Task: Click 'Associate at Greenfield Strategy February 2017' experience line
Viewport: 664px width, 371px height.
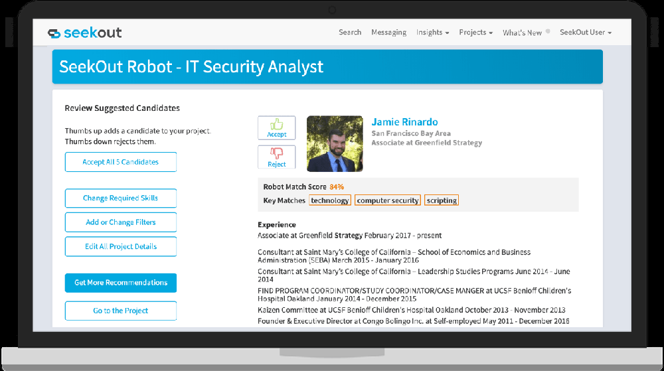Action: (x=349, y=235)
